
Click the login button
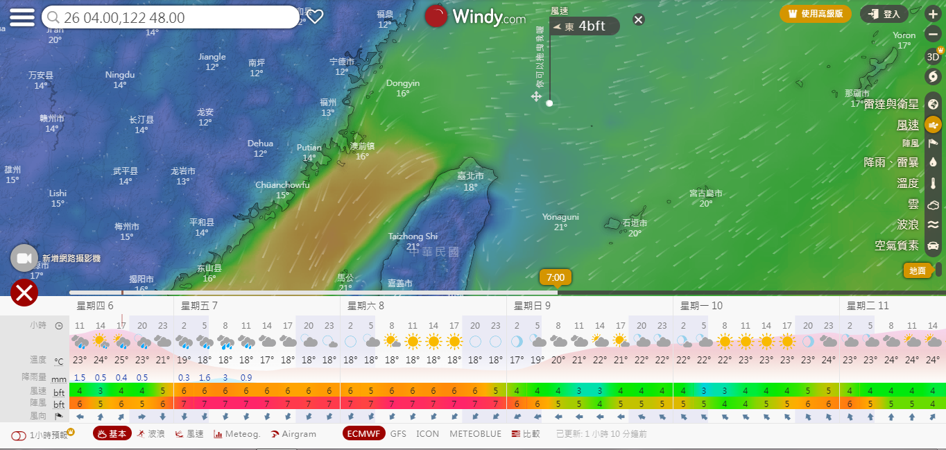(x=884, y=14)
